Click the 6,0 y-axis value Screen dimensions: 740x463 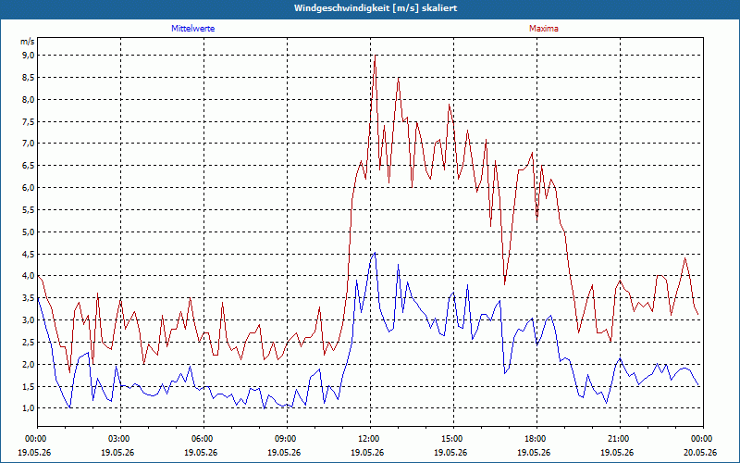point(29,188)
